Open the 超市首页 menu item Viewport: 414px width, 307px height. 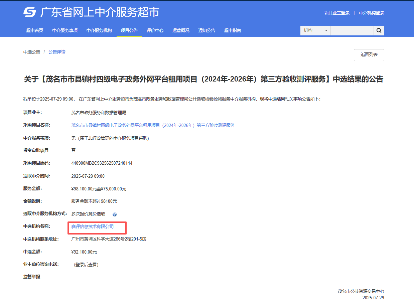click(x=35, y=30)
